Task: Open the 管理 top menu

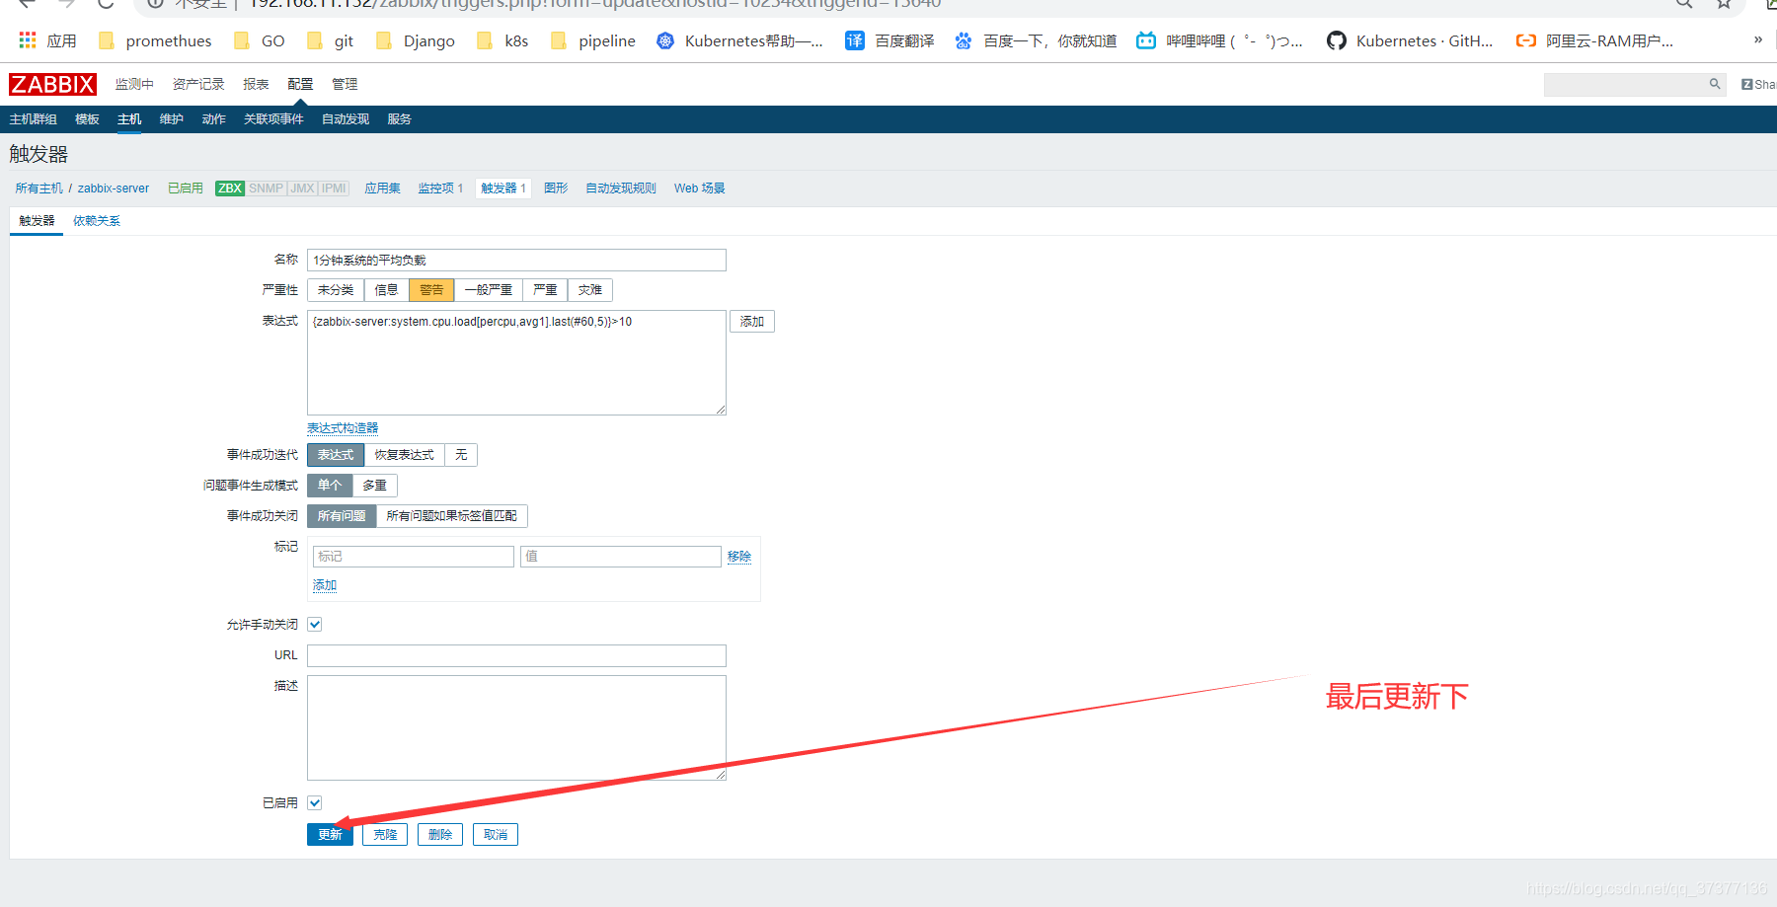Action: (x=345, y=84)
